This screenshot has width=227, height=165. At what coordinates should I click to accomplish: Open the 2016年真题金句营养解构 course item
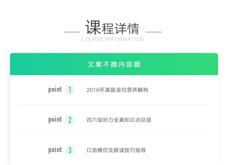(117, 90)
